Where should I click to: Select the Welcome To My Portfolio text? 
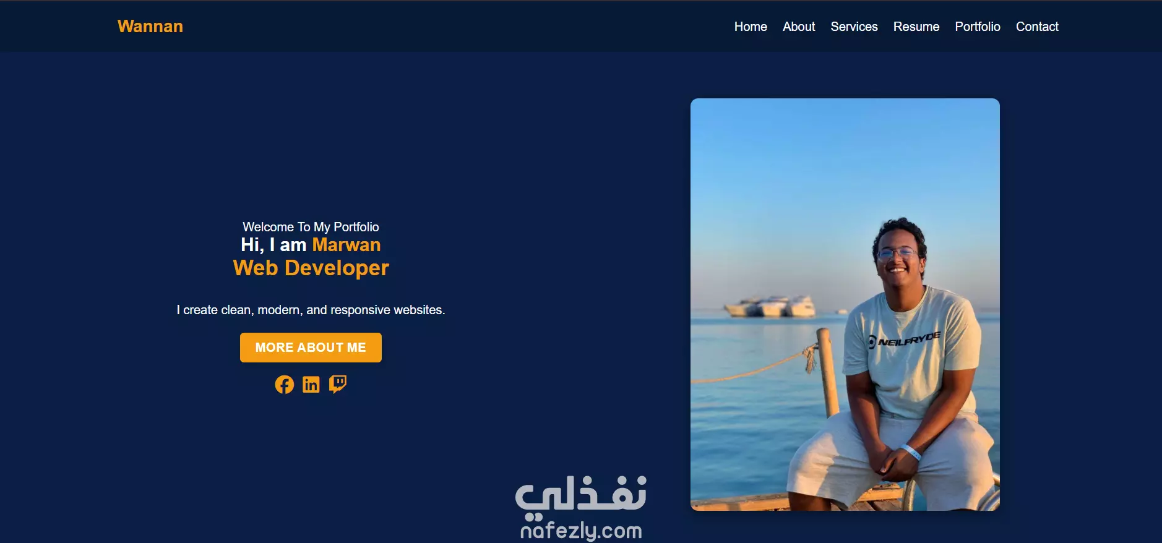point(311,227)
